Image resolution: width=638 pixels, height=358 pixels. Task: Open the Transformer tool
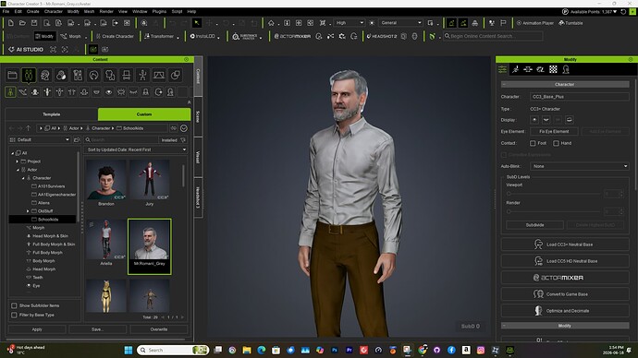click(159, 36)
